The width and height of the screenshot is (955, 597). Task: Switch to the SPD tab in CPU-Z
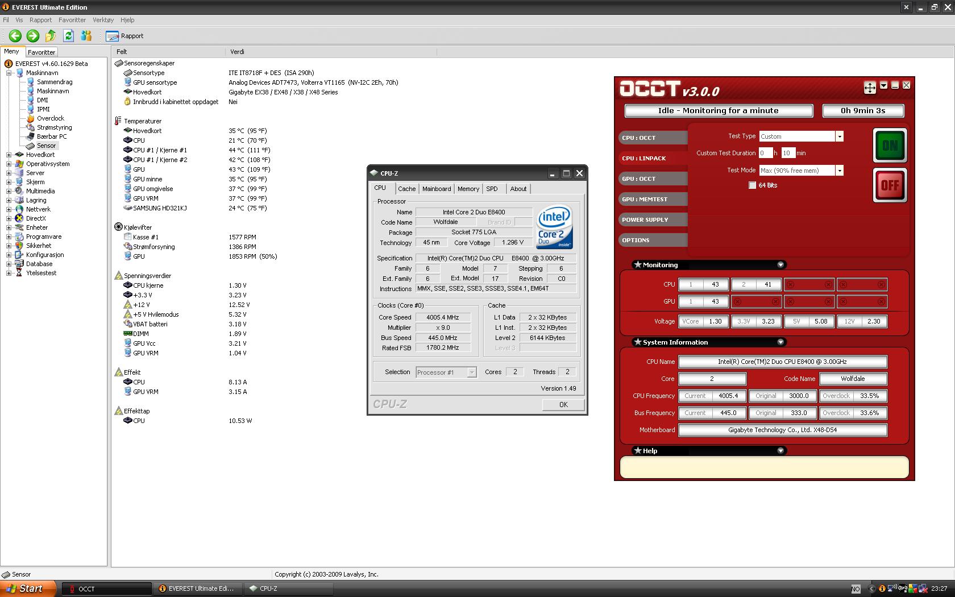point(492,189)
